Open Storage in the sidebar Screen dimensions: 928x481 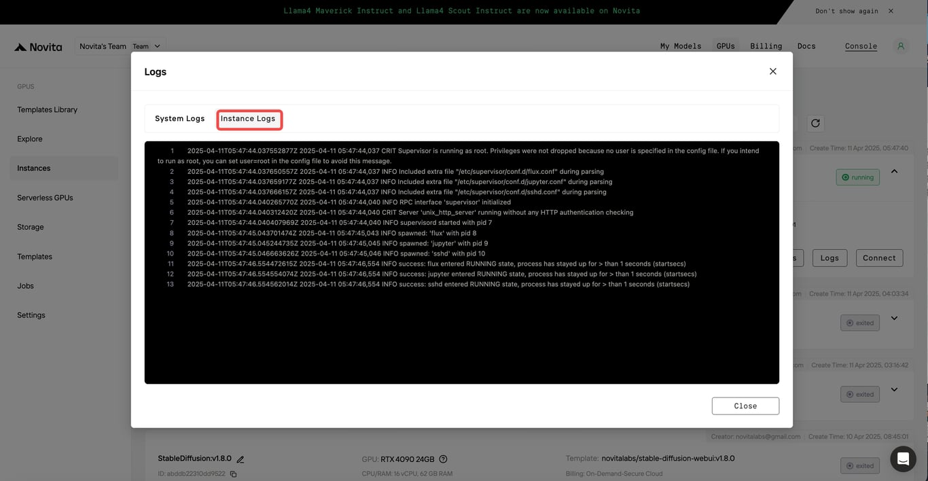(x=31, y=227)
